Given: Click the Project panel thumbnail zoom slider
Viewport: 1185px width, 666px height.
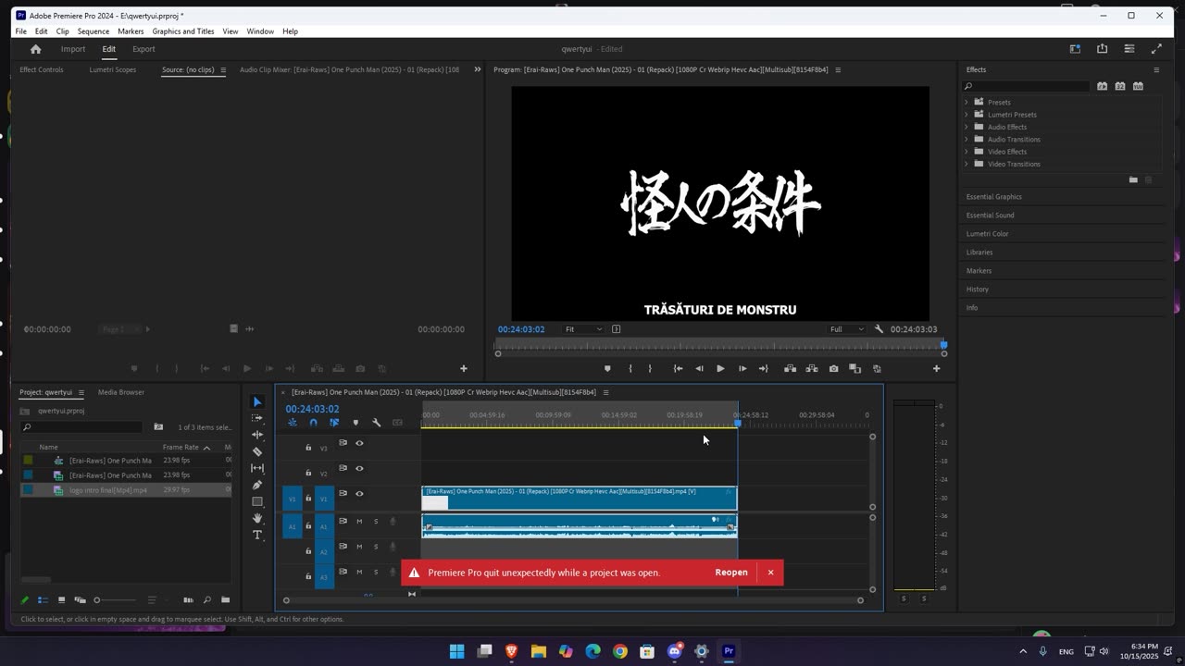Looking at the screenshot, I should click(97, 600).
